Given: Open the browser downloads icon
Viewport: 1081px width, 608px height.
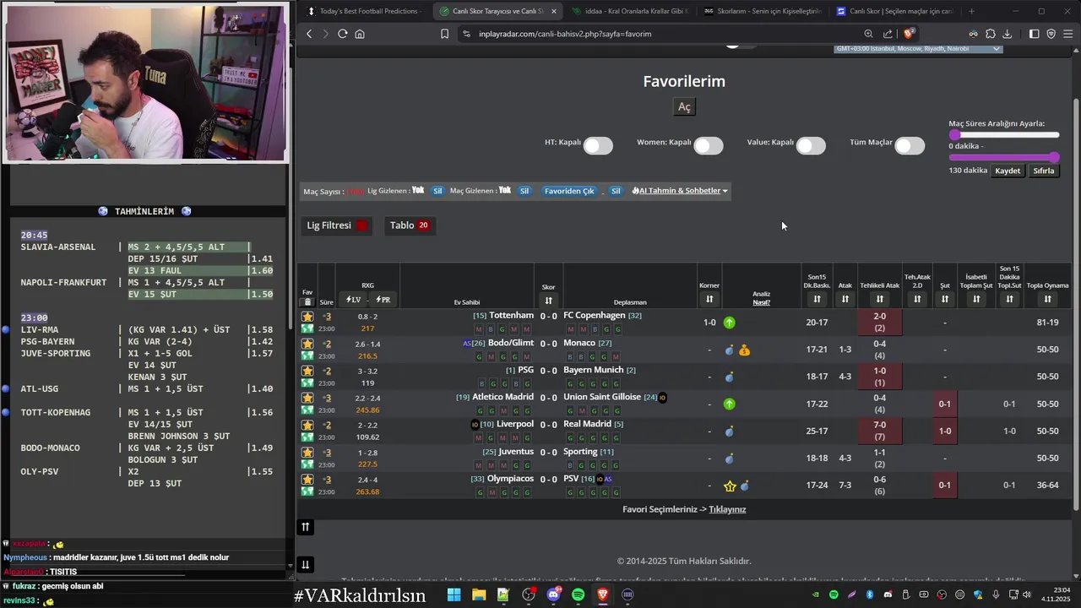Looking at the screenshot, I should click(x=1008, y=34).
